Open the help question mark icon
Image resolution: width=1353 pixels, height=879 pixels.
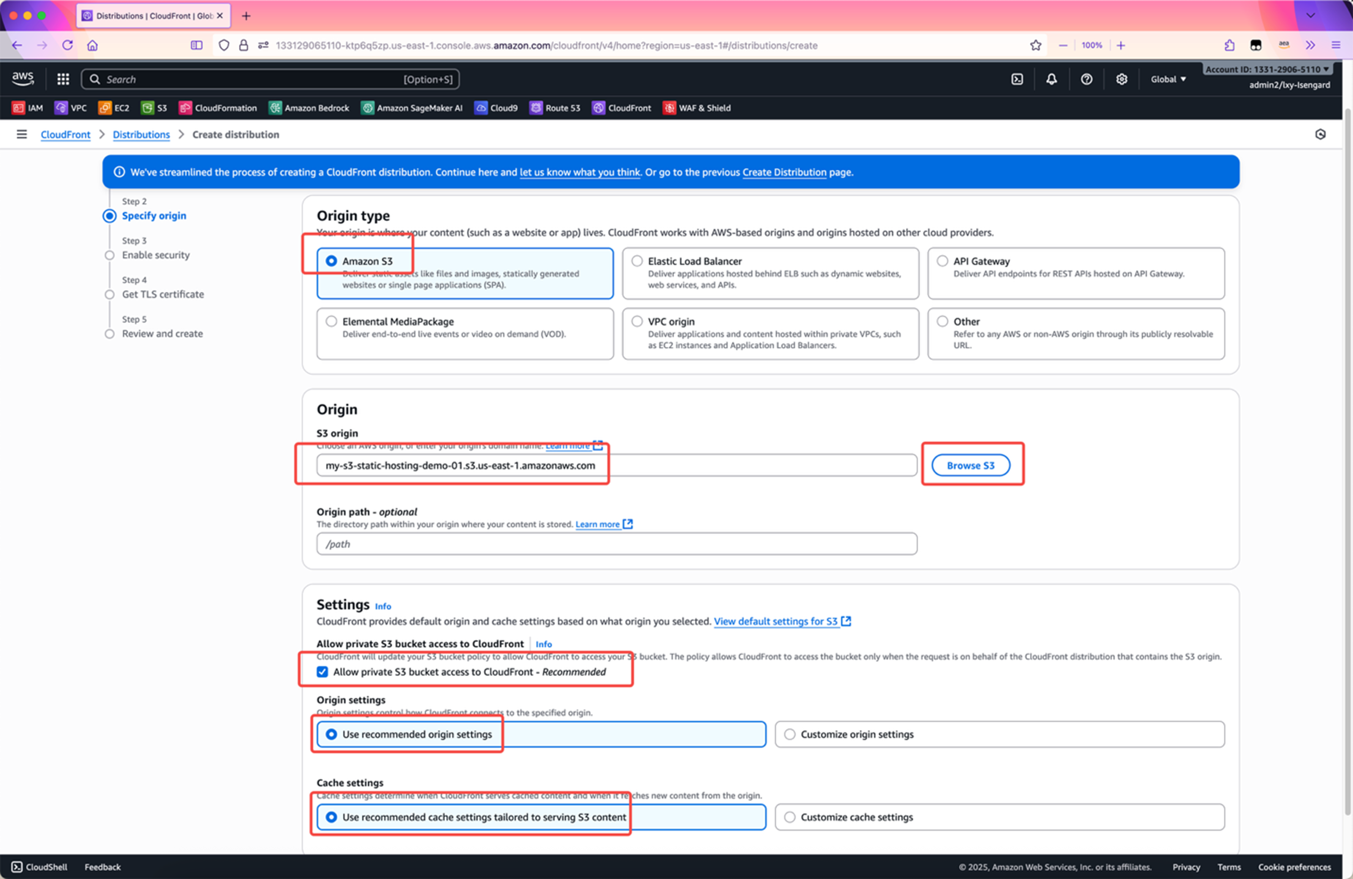(x=1086, y=79)
